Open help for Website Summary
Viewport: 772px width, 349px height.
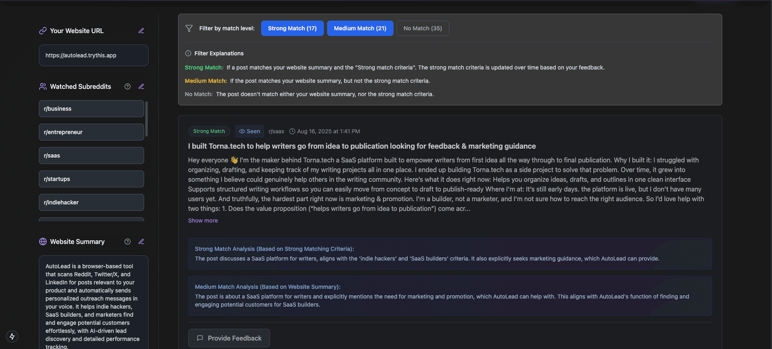[x=128, y=242]
